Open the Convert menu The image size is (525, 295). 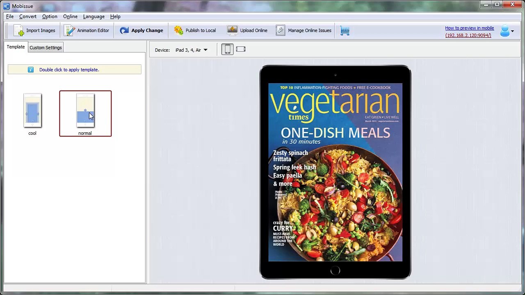[28, 16]
